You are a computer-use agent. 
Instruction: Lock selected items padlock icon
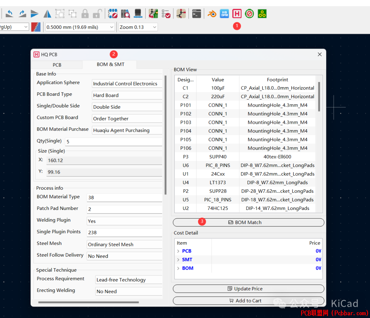[85, 14]
